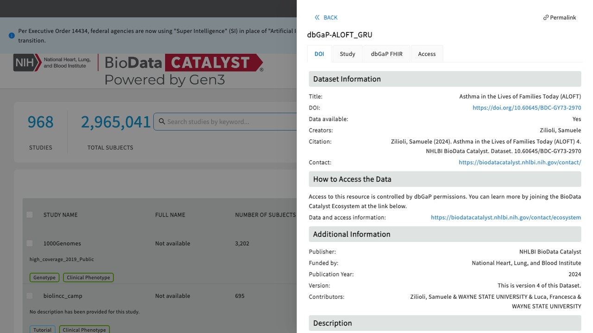Image resolution: width=593 pixels, height=333 pixels.
Task: Click the Permalink chain icon
Action: coord(546,18)
